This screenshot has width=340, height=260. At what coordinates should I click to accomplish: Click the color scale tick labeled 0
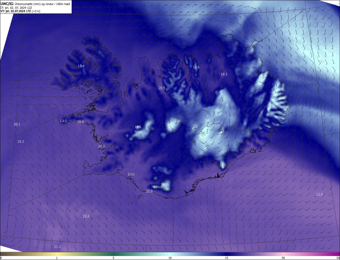click(1, 258)
